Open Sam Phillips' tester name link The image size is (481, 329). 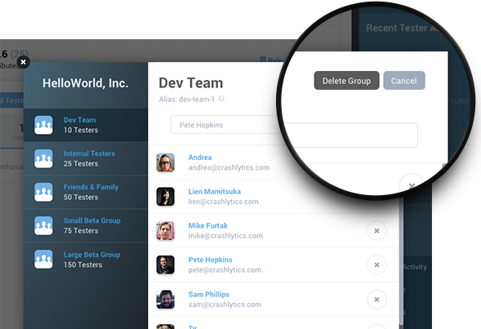tap(209, 294)
